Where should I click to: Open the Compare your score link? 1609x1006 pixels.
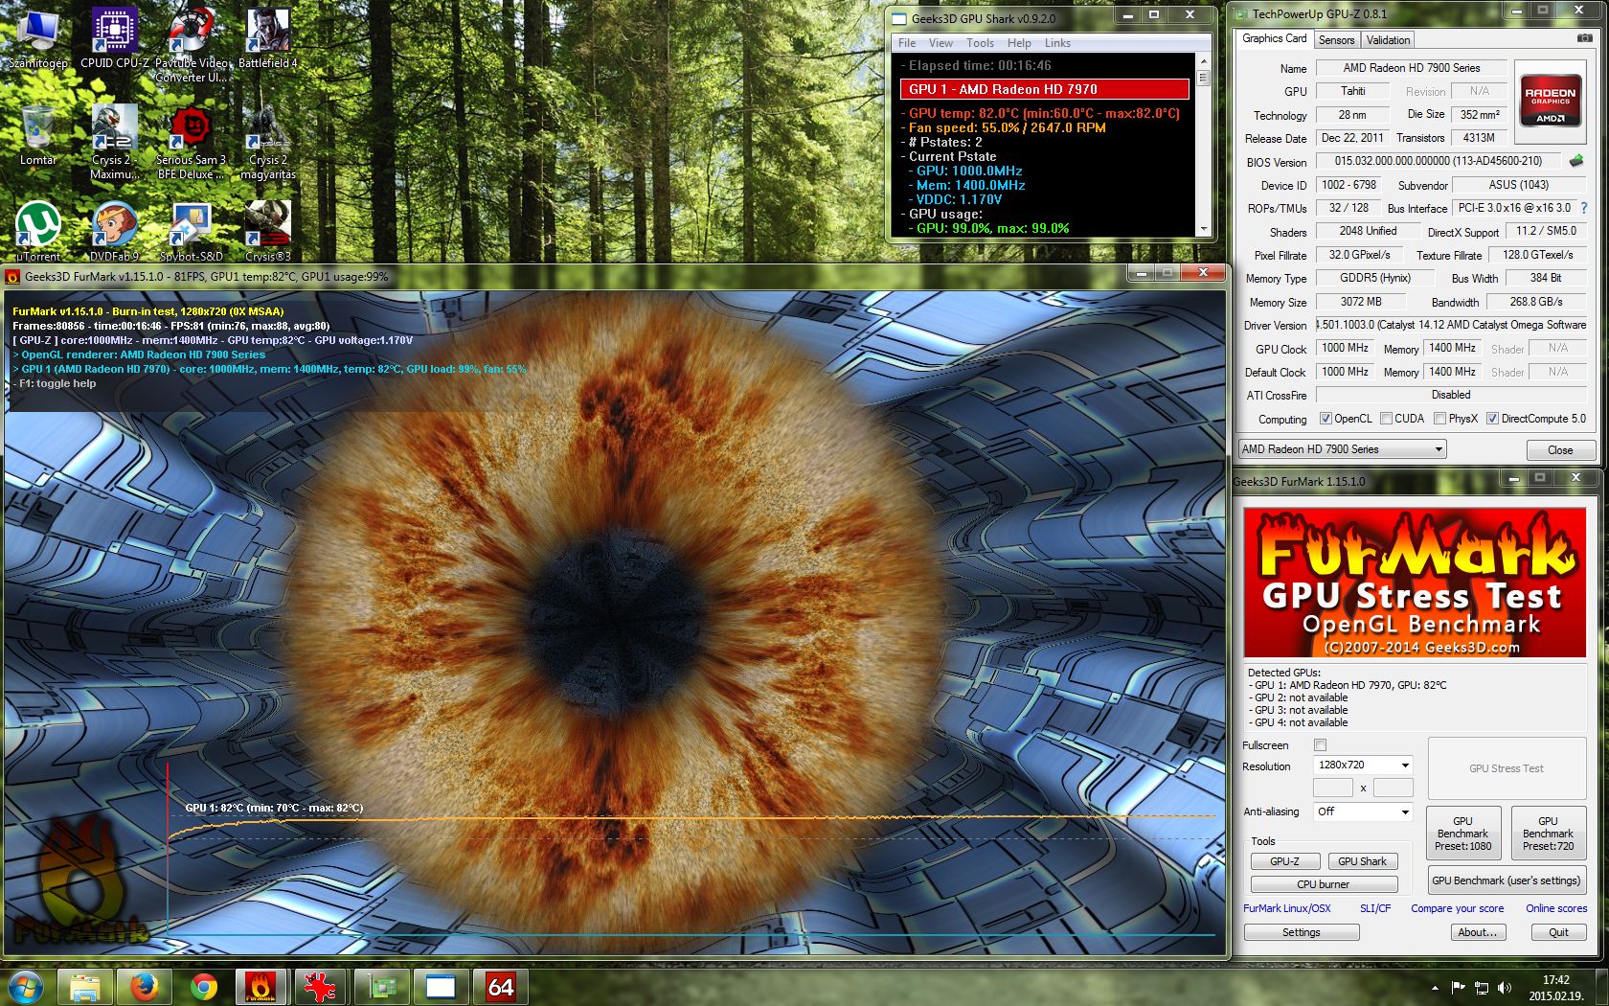(x=1457, y=908)
